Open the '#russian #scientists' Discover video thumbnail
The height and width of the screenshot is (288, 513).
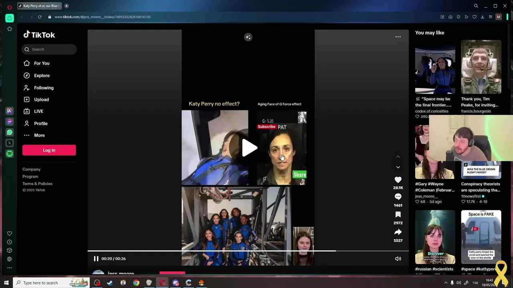pos(435,237)
